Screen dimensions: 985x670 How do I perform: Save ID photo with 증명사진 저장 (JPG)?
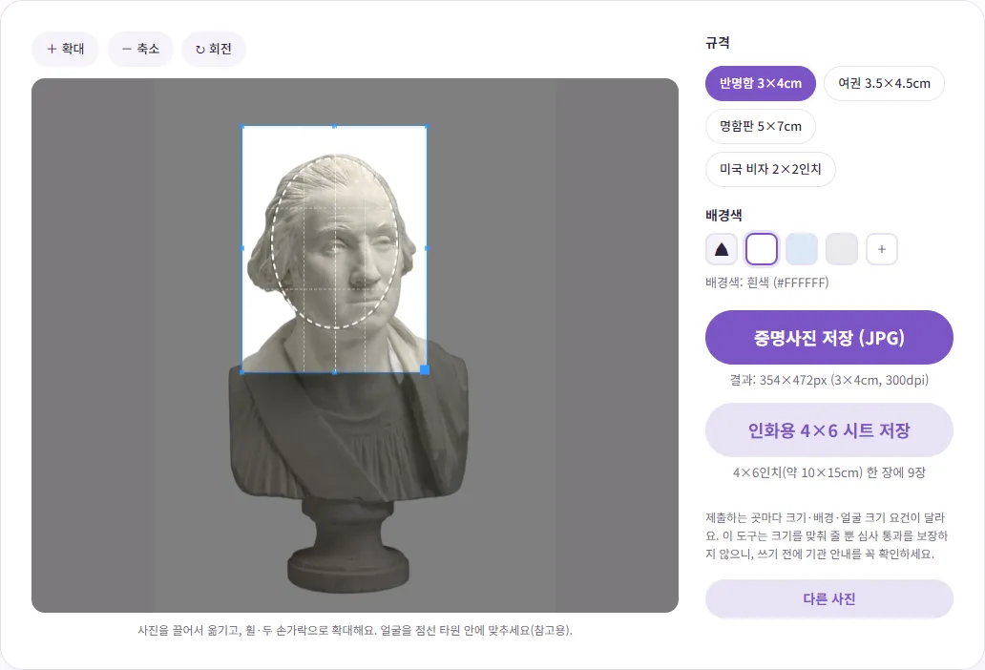829,338
